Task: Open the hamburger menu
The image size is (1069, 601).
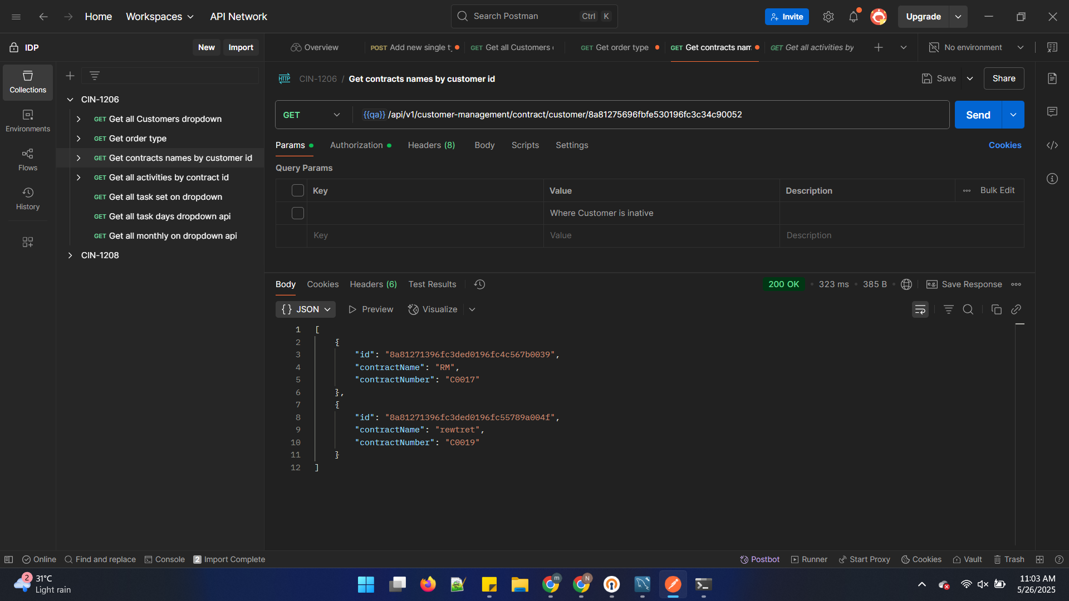Action: 16,17
